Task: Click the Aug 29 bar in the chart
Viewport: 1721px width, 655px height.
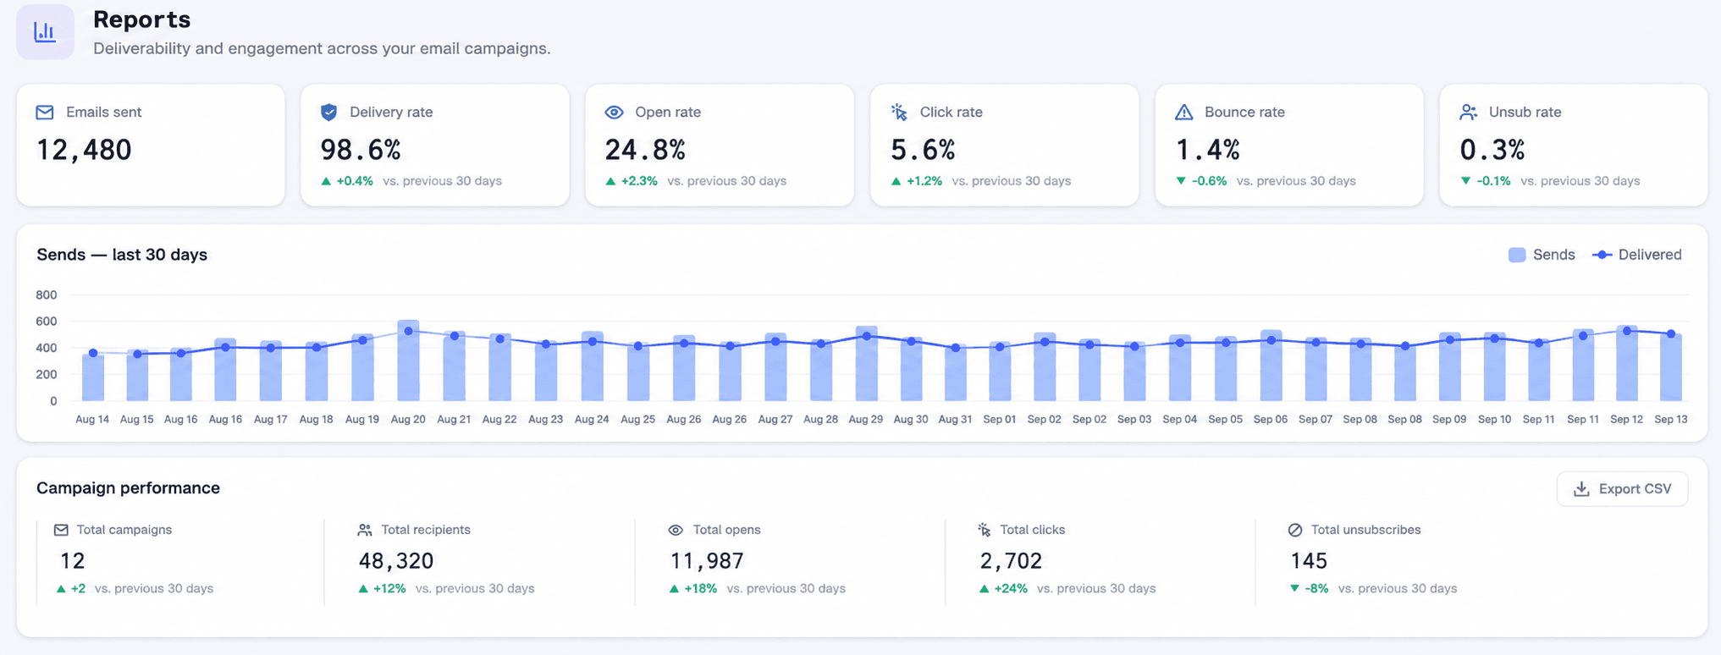Action: click(866, 364)
